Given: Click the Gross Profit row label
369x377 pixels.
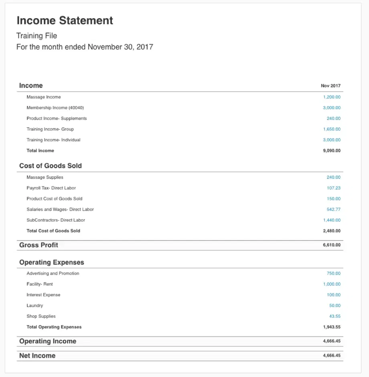Looking at the screenshot, I should [x=39, y=245].
